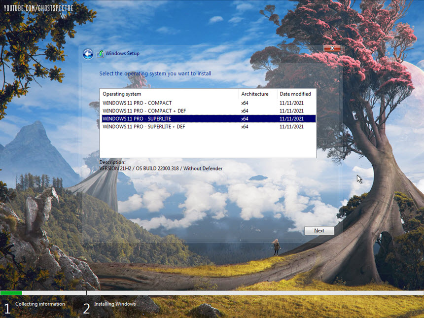The height and width of the screenshot is (318, 424).
Task: Click x64 in the COMPACT + DEF row
Action: 245,111
